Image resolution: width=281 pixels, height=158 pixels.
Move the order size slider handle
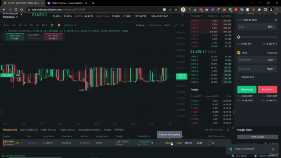click(x=238, y=37)
